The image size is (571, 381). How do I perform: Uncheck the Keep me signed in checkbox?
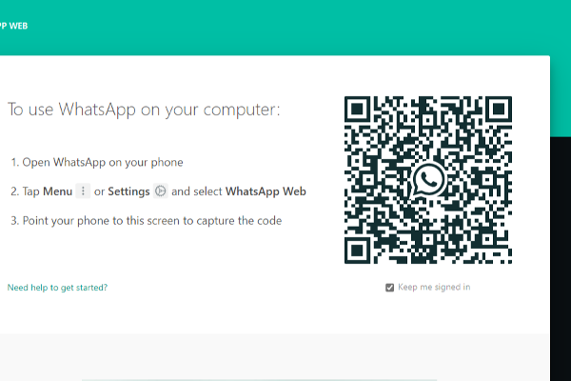tap(389, 287)
